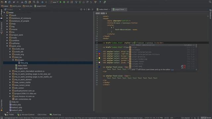The image size is (212, 119).
Task: Collapse the html_les folder
Action: [x=10, y=57]
